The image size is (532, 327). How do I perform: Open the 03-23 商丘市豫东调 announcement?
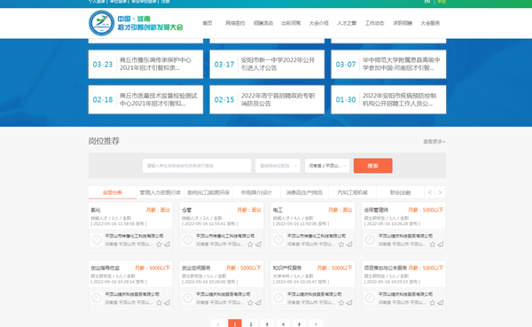[x=145, y=64]
